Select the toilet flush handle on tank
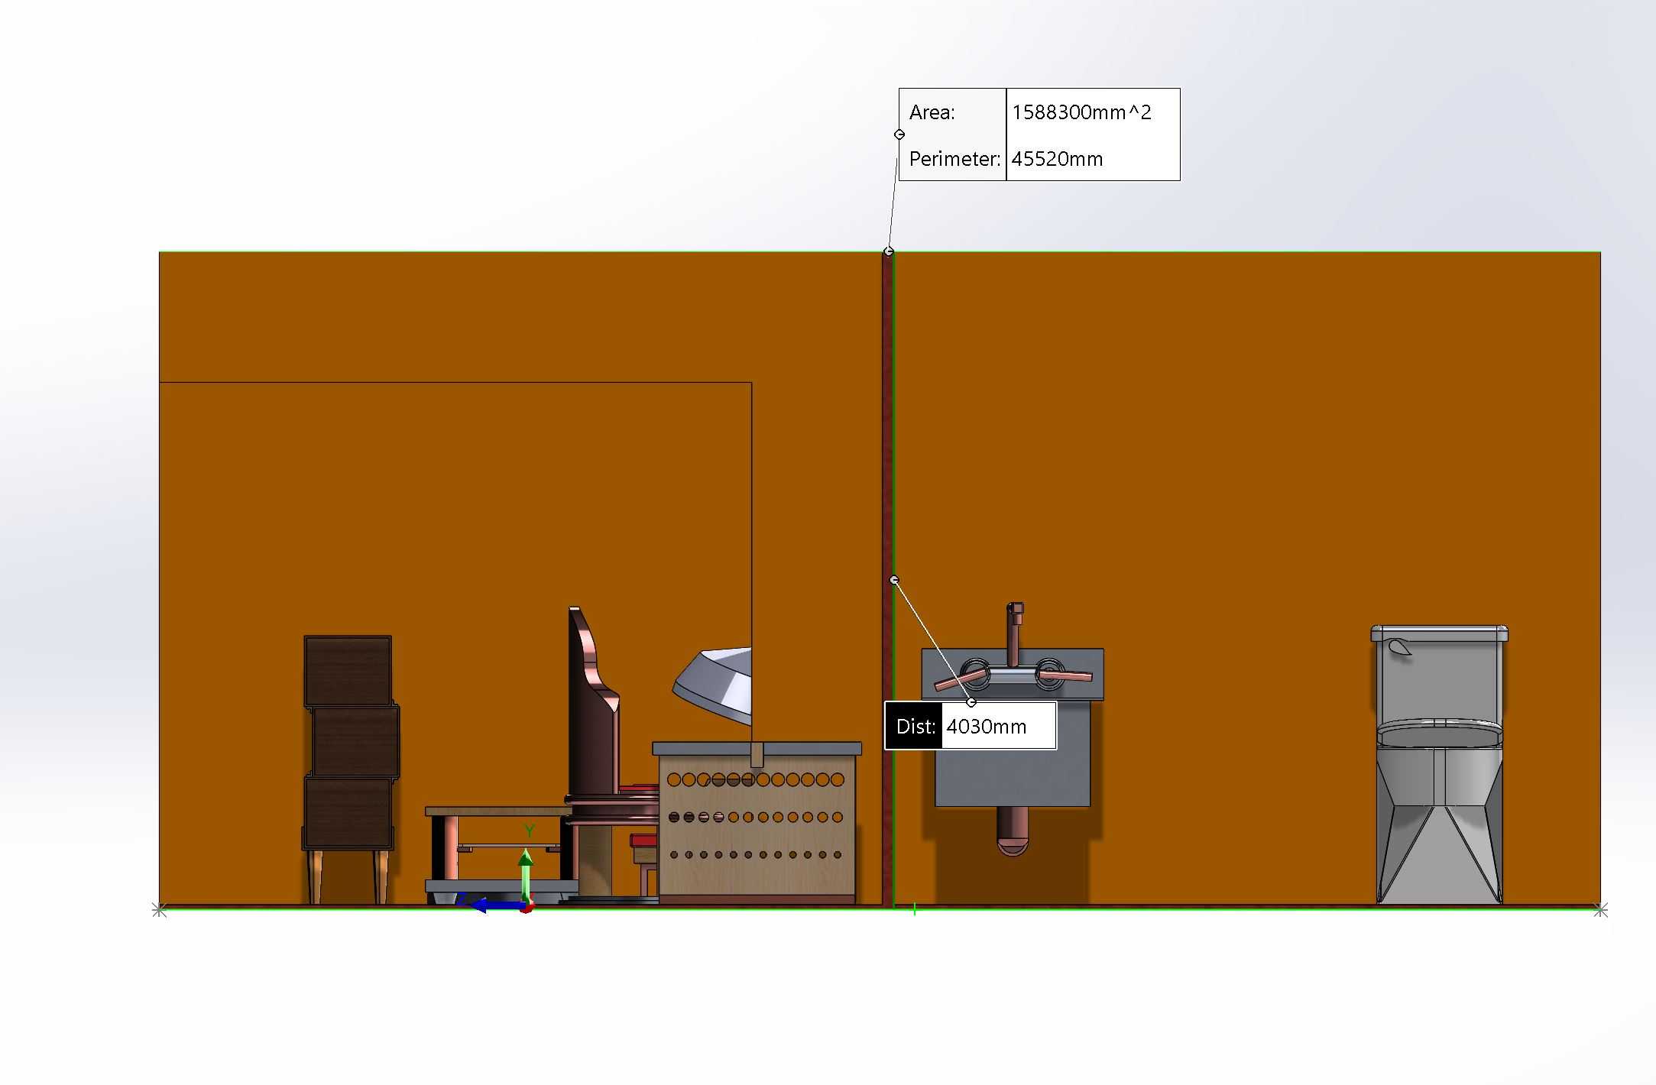The height and width of the screenshot is (1085, 1656). [x=1400, y=646]
